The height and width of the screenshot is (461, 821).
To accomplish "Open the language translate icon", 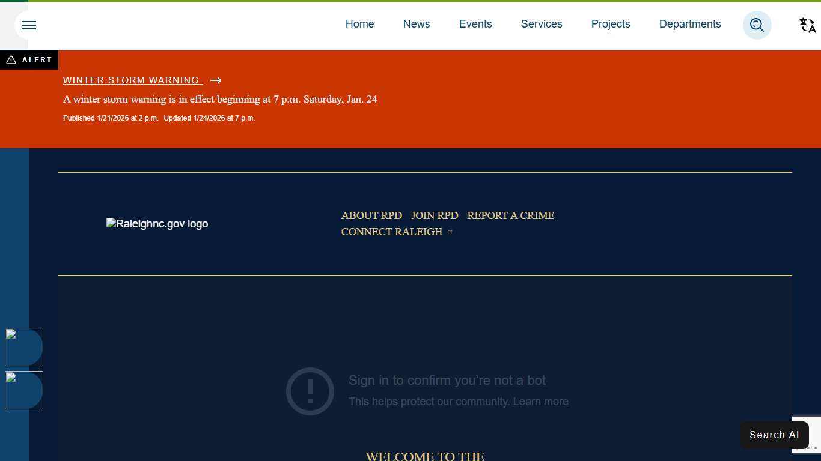I will tap(807, 25).
